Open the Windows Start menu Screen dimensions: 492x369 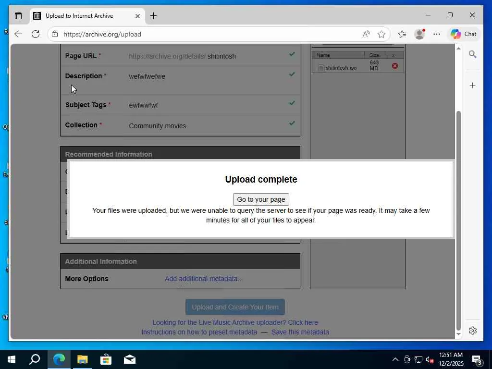[12, 359]
